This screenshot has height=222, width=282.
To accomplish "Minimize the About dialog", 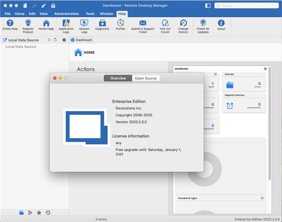I will [x=61, y=78].
